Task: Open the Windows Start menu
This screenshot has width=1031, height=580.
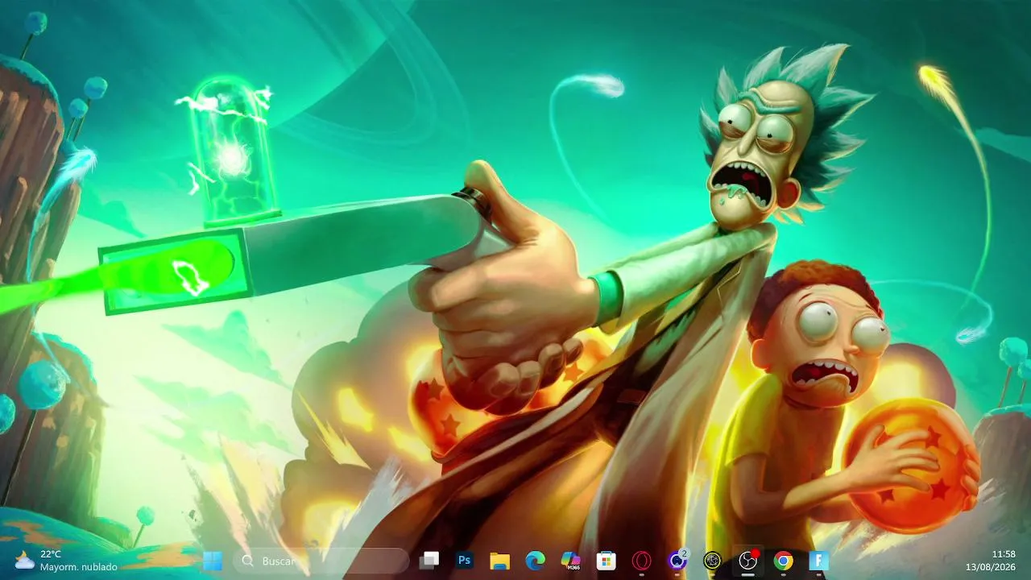Action: pos(213,561)
